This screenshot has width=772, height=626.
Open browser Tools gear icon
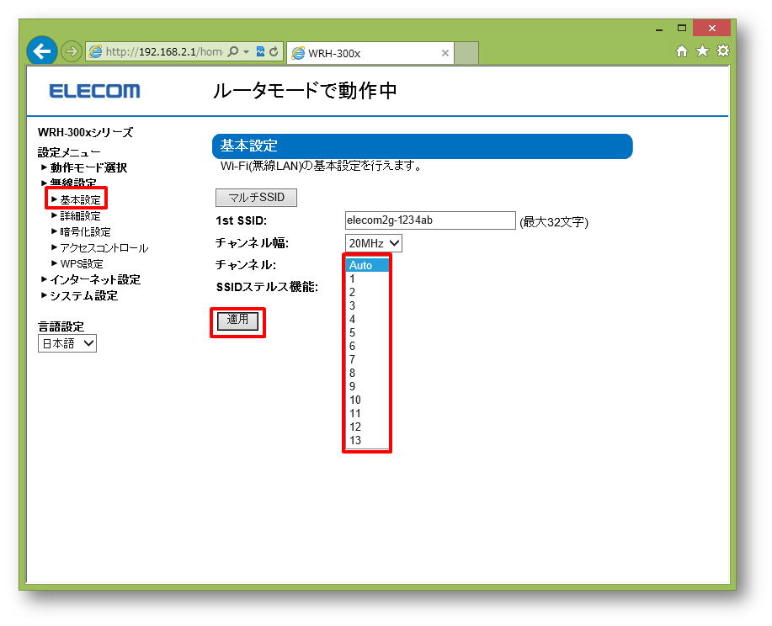click(722, 50)
